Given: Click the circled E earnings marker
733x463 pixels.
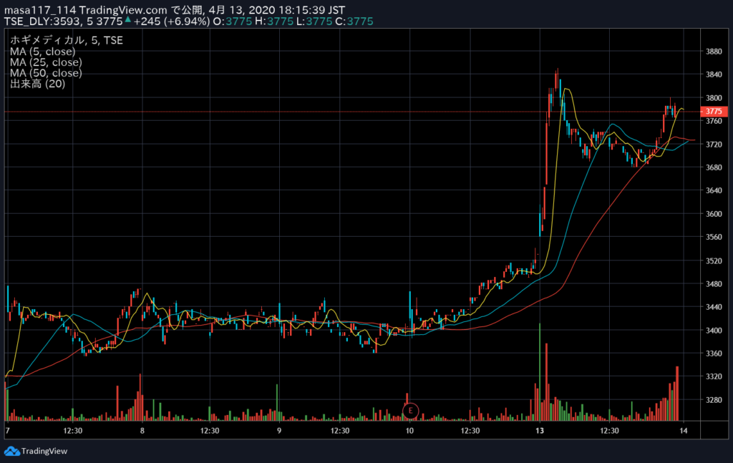Looking at the screenshot, I should 410,411.
